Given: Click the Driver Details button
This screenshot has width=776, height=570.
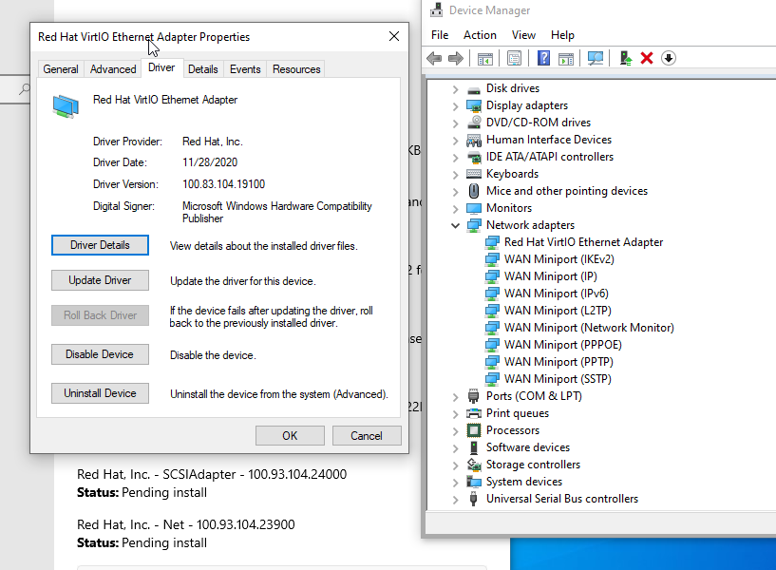Looking at the screenshot, I should point(100,245).
